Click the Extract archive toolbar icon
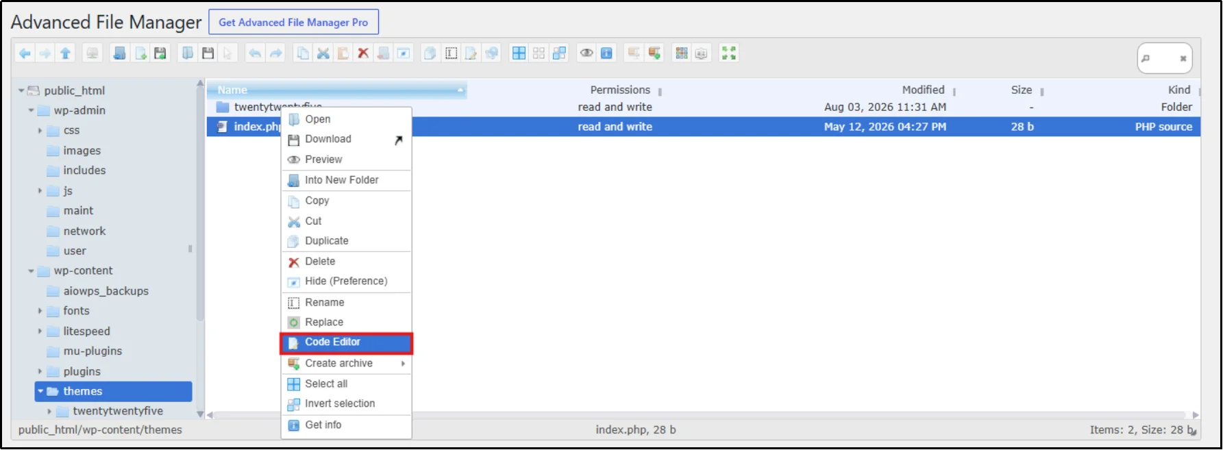Image resolution: width=1223 pixels, height=450 pixels. coord(634,53)
